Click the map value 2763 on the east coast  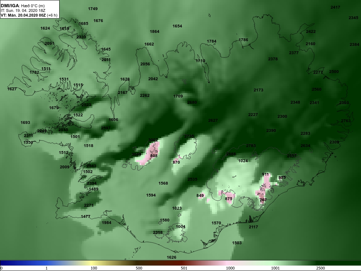(x=346, y=121)
